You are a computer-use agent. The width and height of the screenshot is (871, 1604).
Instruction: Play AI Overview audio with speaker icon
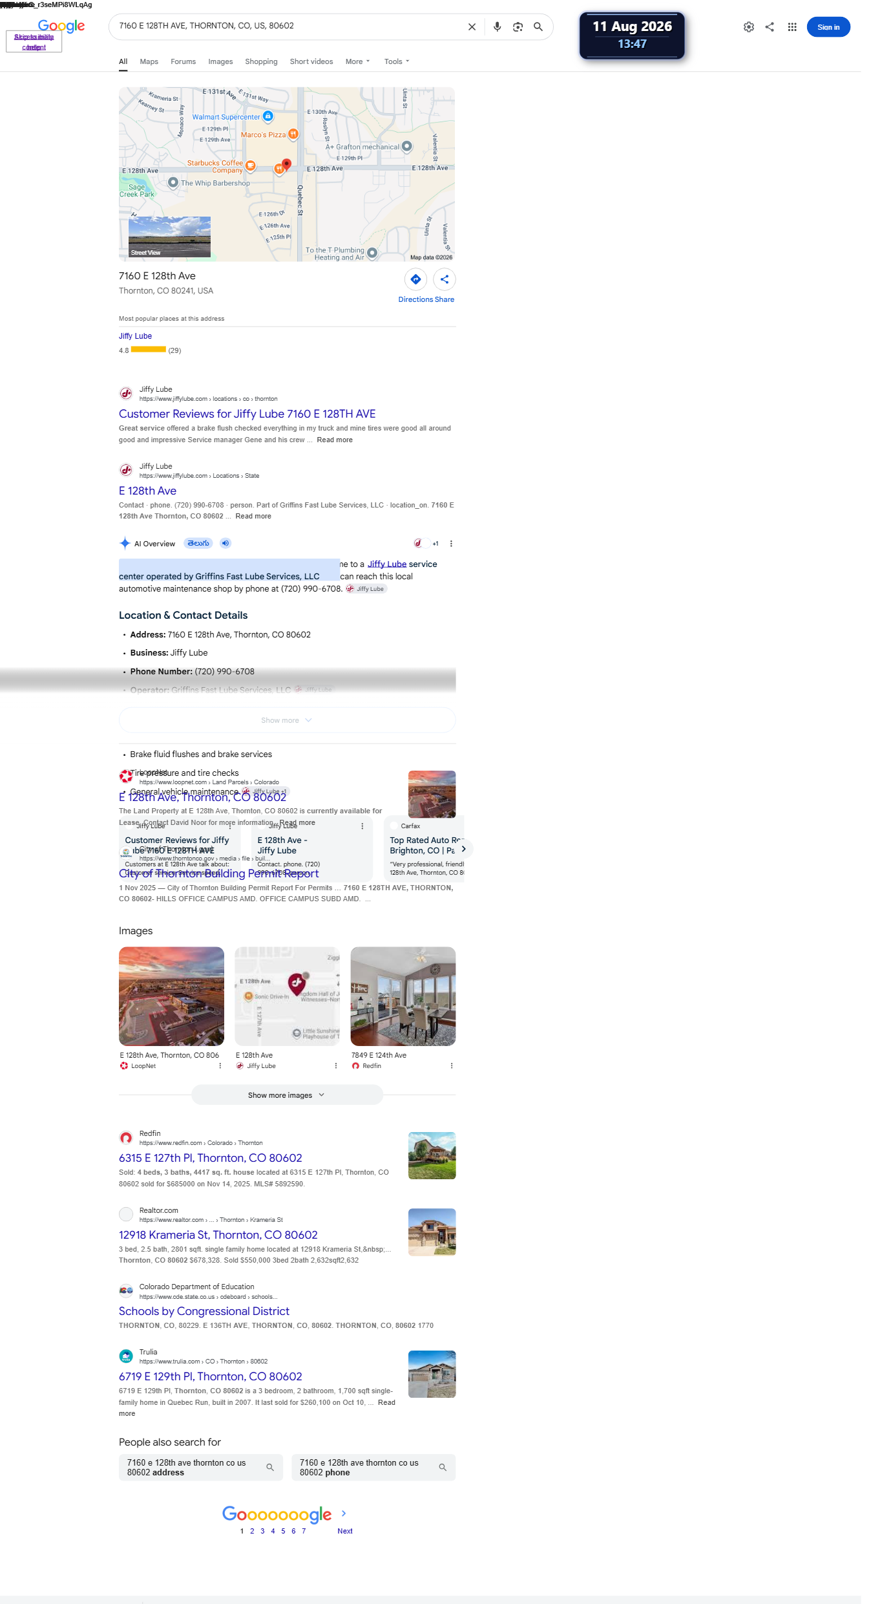(226, 543)
